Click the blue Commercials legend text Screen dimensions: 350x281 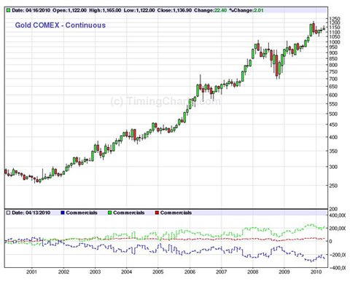coord(82,213)
